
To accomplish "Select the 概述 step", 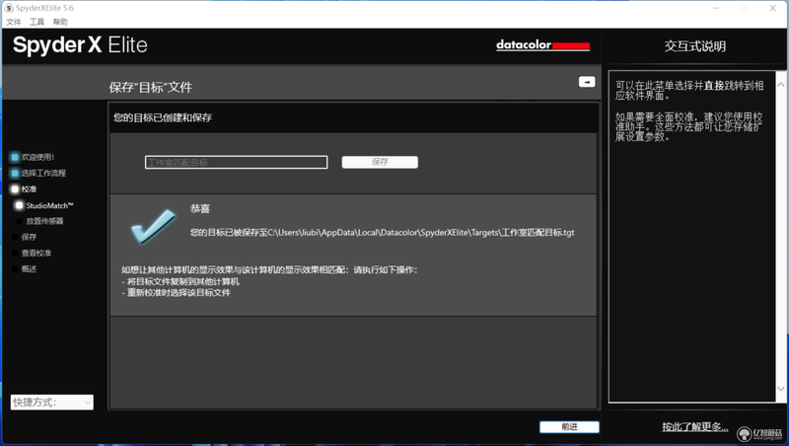I will [24, 268].
